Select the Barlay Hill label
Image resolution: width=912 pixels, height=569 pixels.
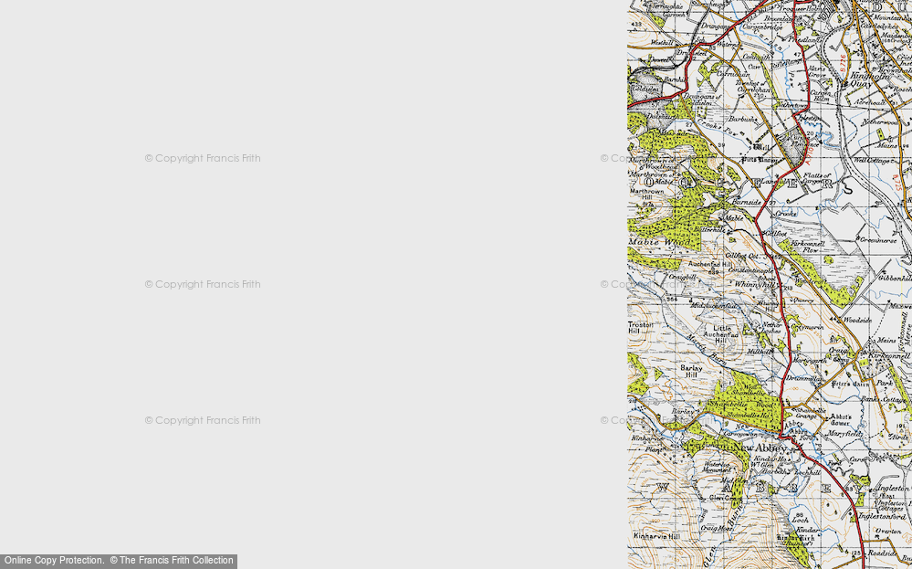point(691,371)
